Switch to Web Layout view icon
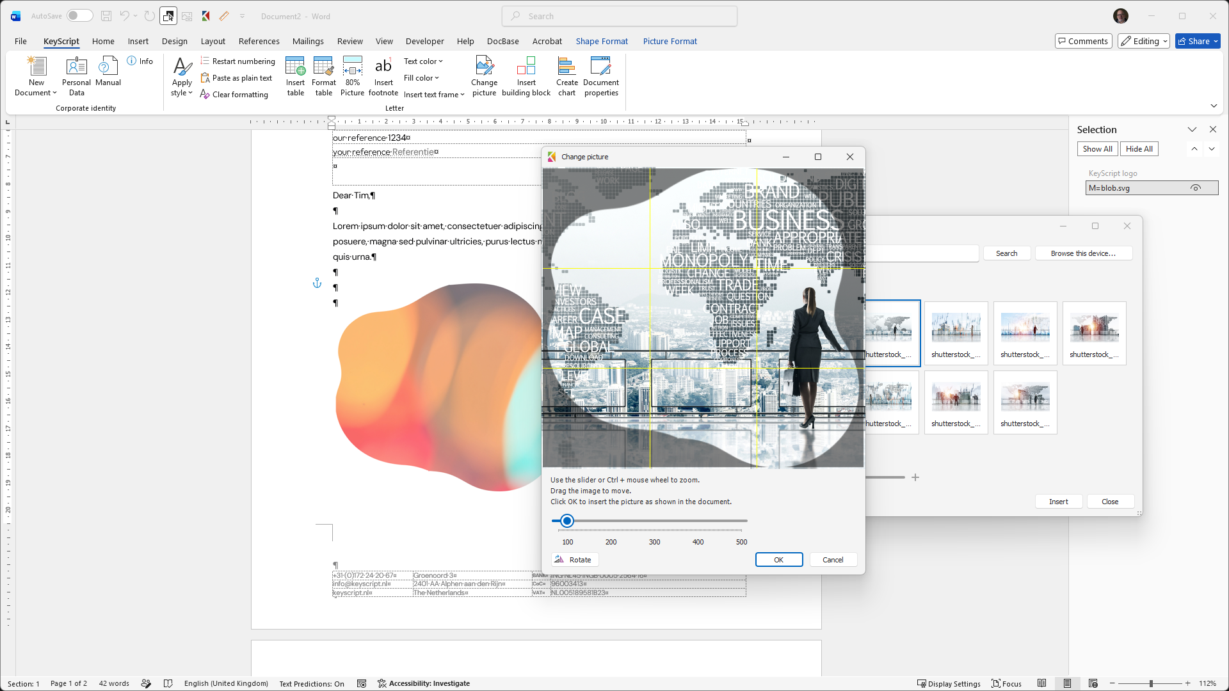The height and width of the screenshot is (691, 1229). [1093, 683]
